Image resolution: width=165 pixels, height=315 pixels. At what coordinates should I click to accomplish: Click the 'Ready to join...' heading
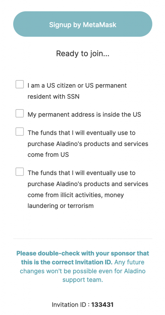click(83, 54)
